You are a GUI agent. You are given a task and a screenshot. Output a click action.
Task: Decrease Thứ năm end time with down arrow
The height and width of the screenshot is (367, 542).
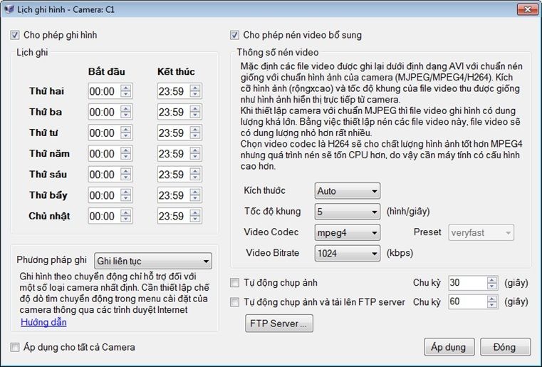195,157
